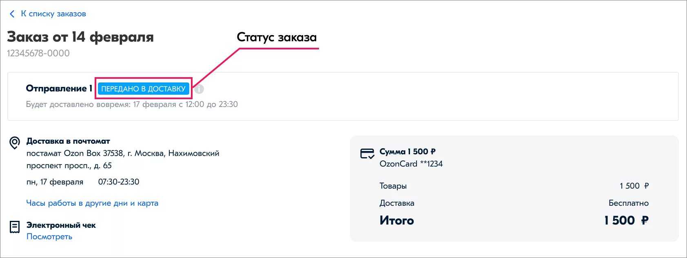The height and width of the screenshot is (258, 687).
Task: Click the 'Доставка в почтомат' heading
Action: tap(68, 141)
